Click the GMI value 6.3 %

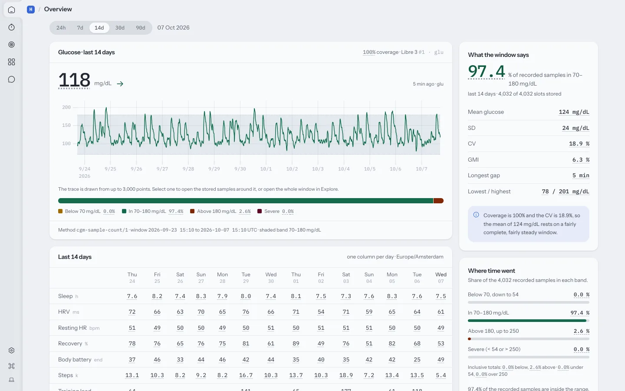581,160
